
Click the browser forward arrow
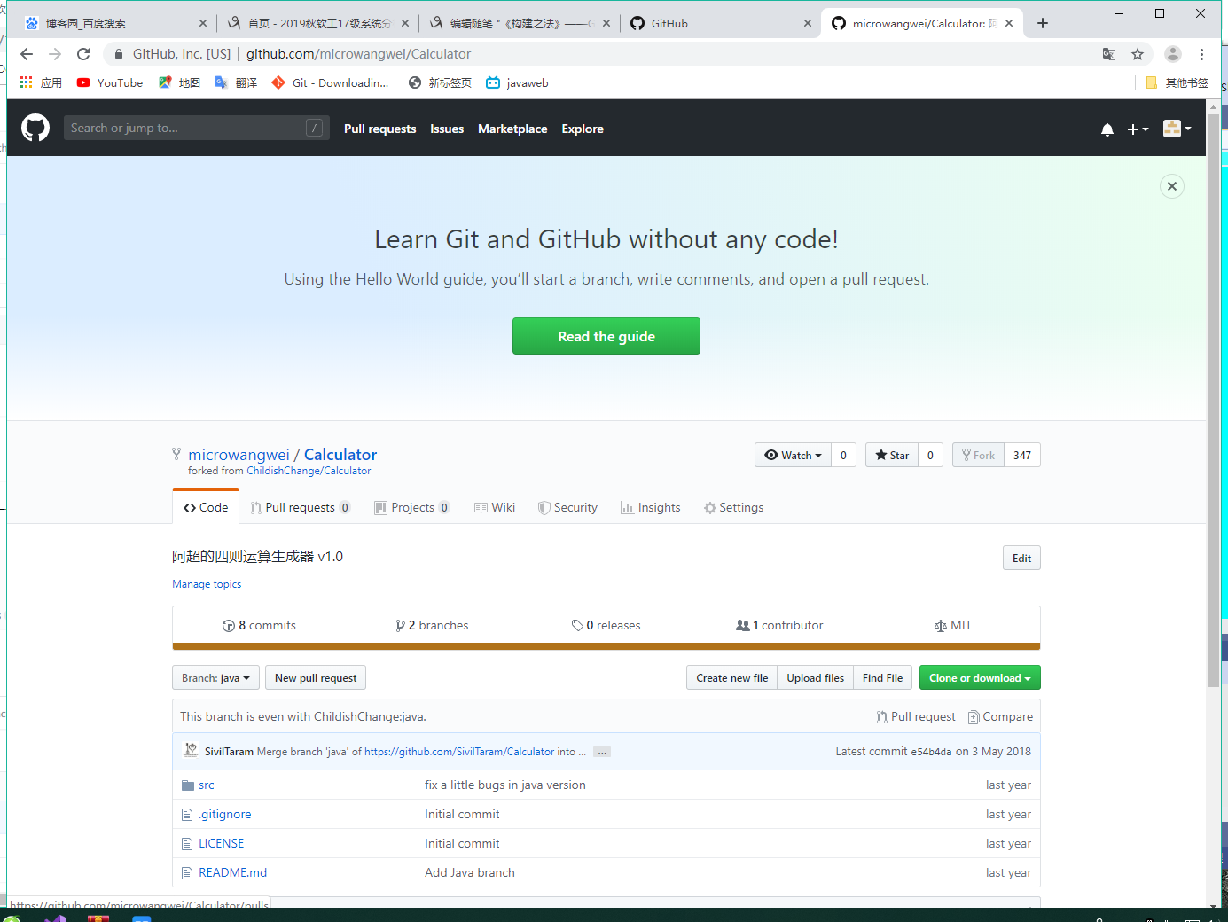(55, 54)
